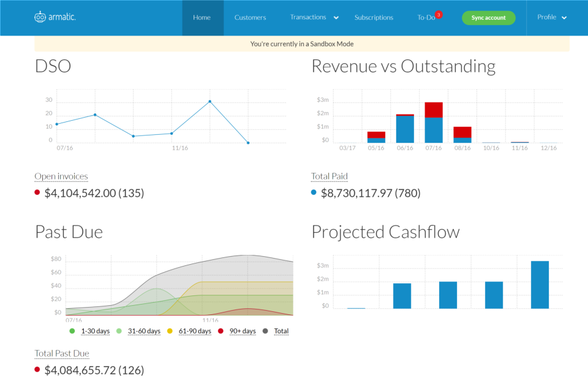Click the blue dot beside Total Paid amount
Viewport: 588px width, 383px height.
point(314,192)
